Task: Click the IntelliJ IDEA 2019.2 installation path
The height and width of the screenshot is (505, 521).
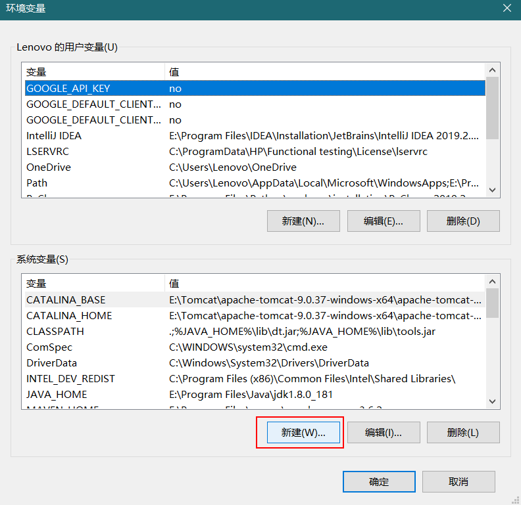Action: pos(324,136)
